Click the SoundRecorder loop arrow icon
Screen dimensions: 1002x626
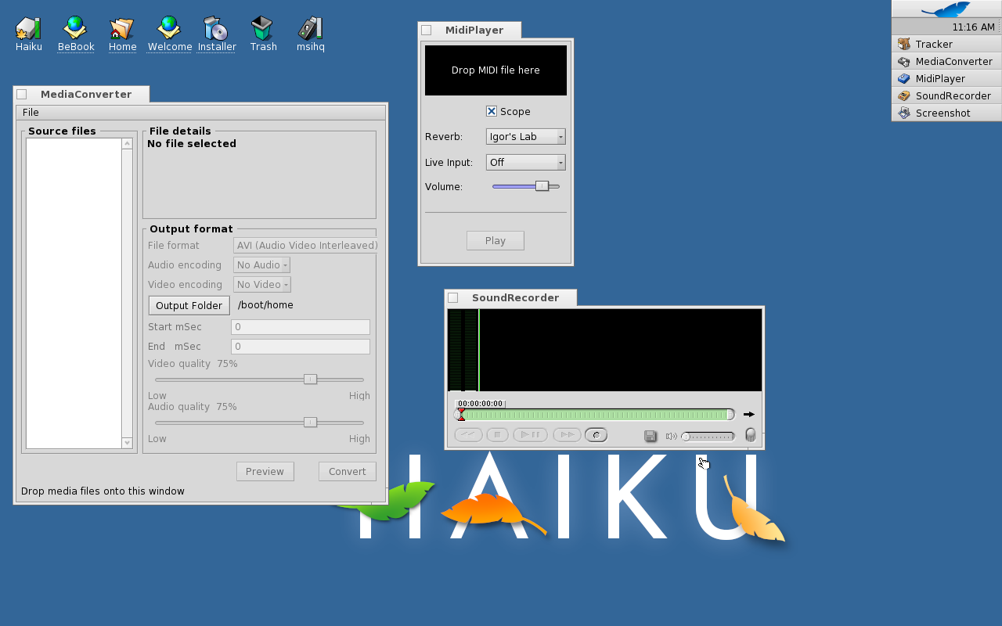pos(749,415)
